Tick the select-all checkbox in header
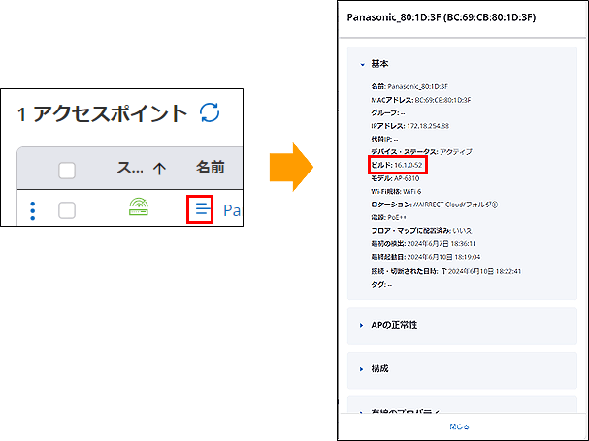Image resolution: width=589 pixels, height=441 pixels. point(67,170)
